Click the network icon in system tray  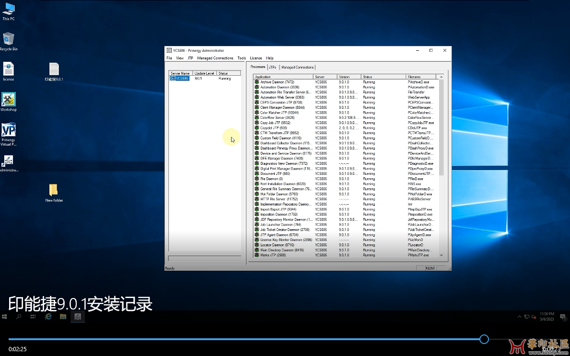(x=526, y=317)
